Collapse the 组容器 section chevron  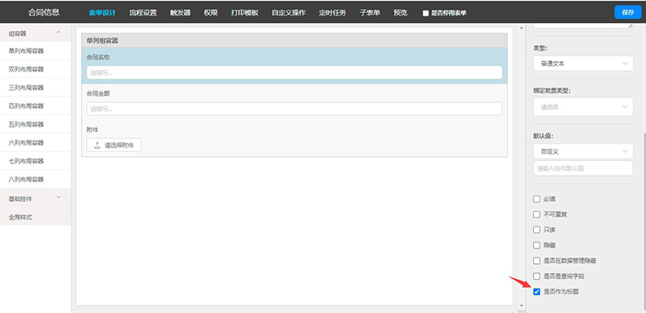59,33
